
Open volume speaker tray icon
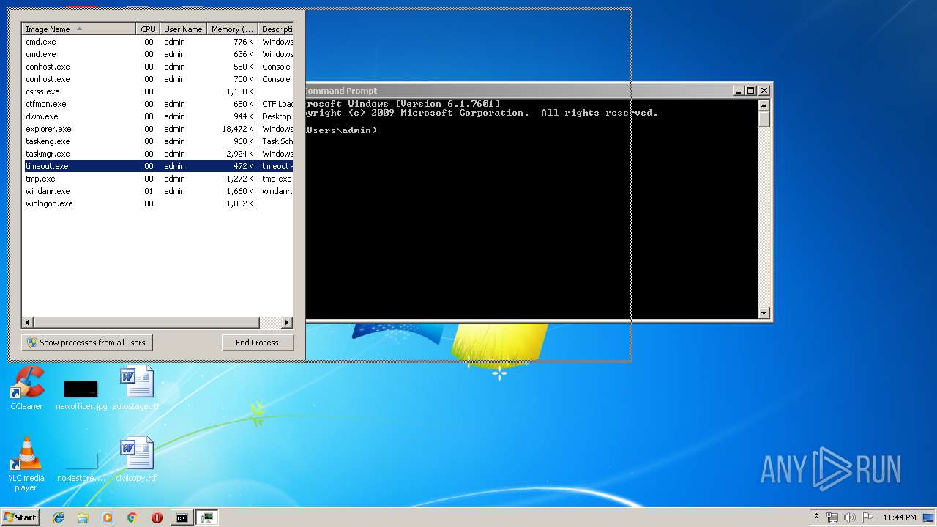(x=850, y=517)
